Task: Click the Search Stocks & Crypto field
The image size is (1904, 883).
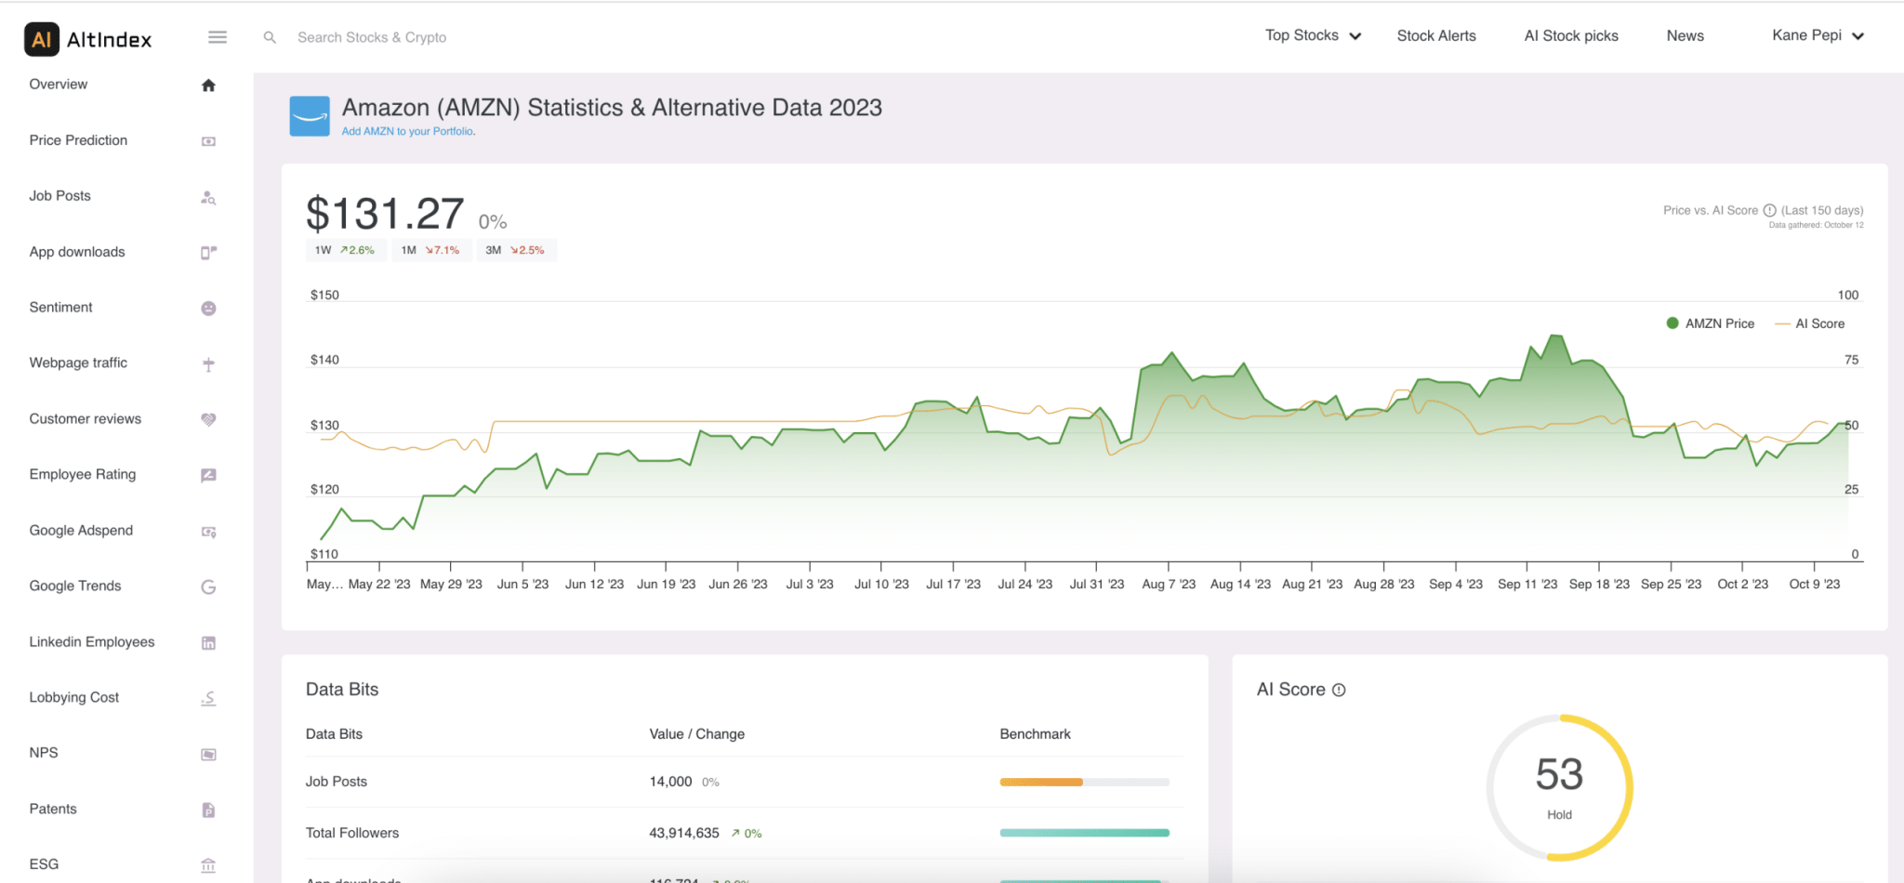Action: pos(372,37)
